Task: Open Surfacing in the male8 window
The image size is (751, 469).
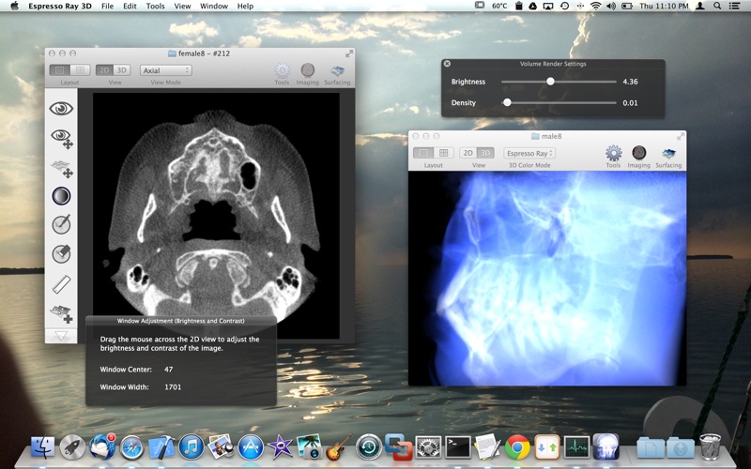Action: (x=668, y=153)
